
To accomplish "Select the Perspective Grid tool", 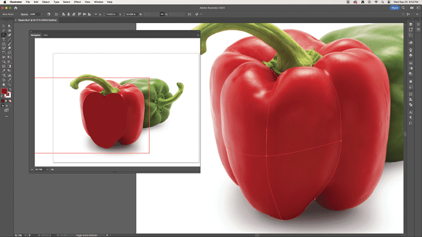I will [x=9, y=62].
